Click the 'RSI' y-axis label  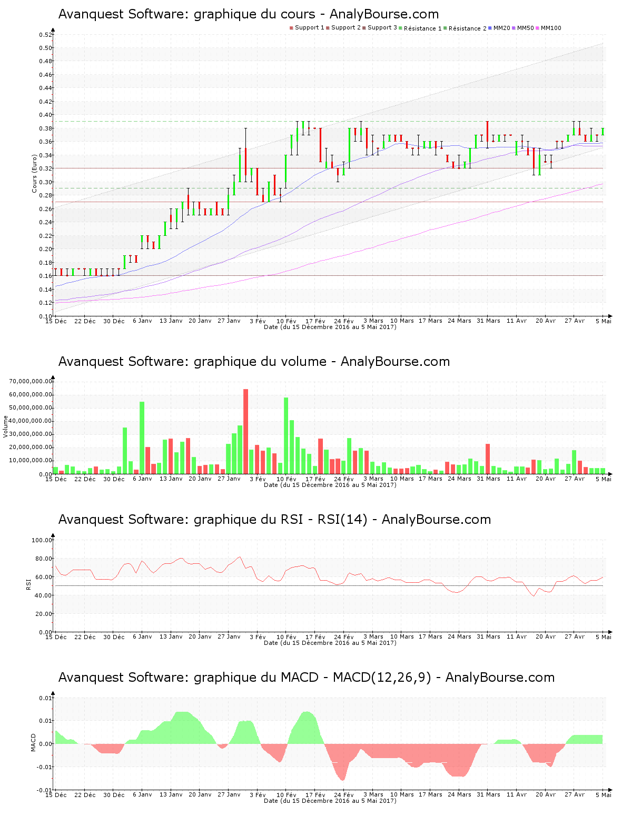(x=28, y=584)
